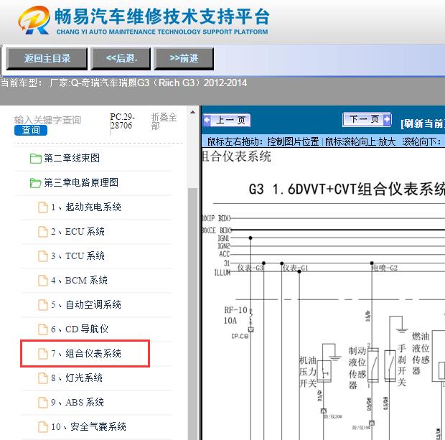
Task: Click the document icon beside ECU 系统
Action: coord(43,232)
